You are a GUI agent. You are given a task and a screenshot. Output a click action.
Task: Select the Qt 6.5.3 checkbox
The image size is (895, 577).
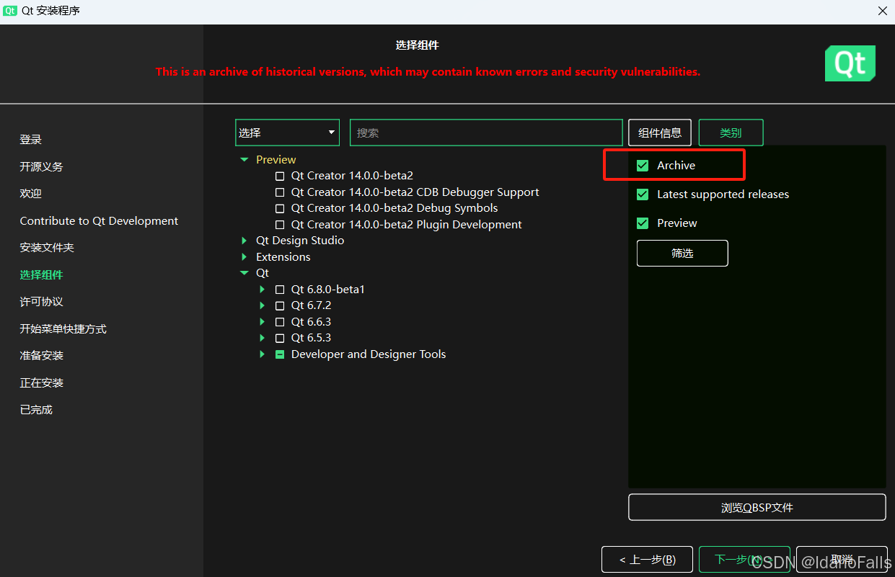point(280,338)
